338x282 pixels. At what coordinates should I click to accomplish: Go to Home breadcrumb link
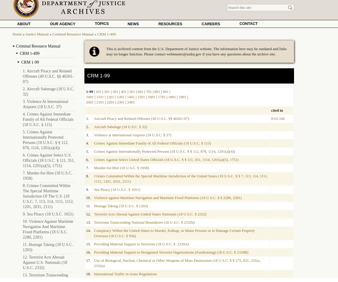(x=17, y=34)
